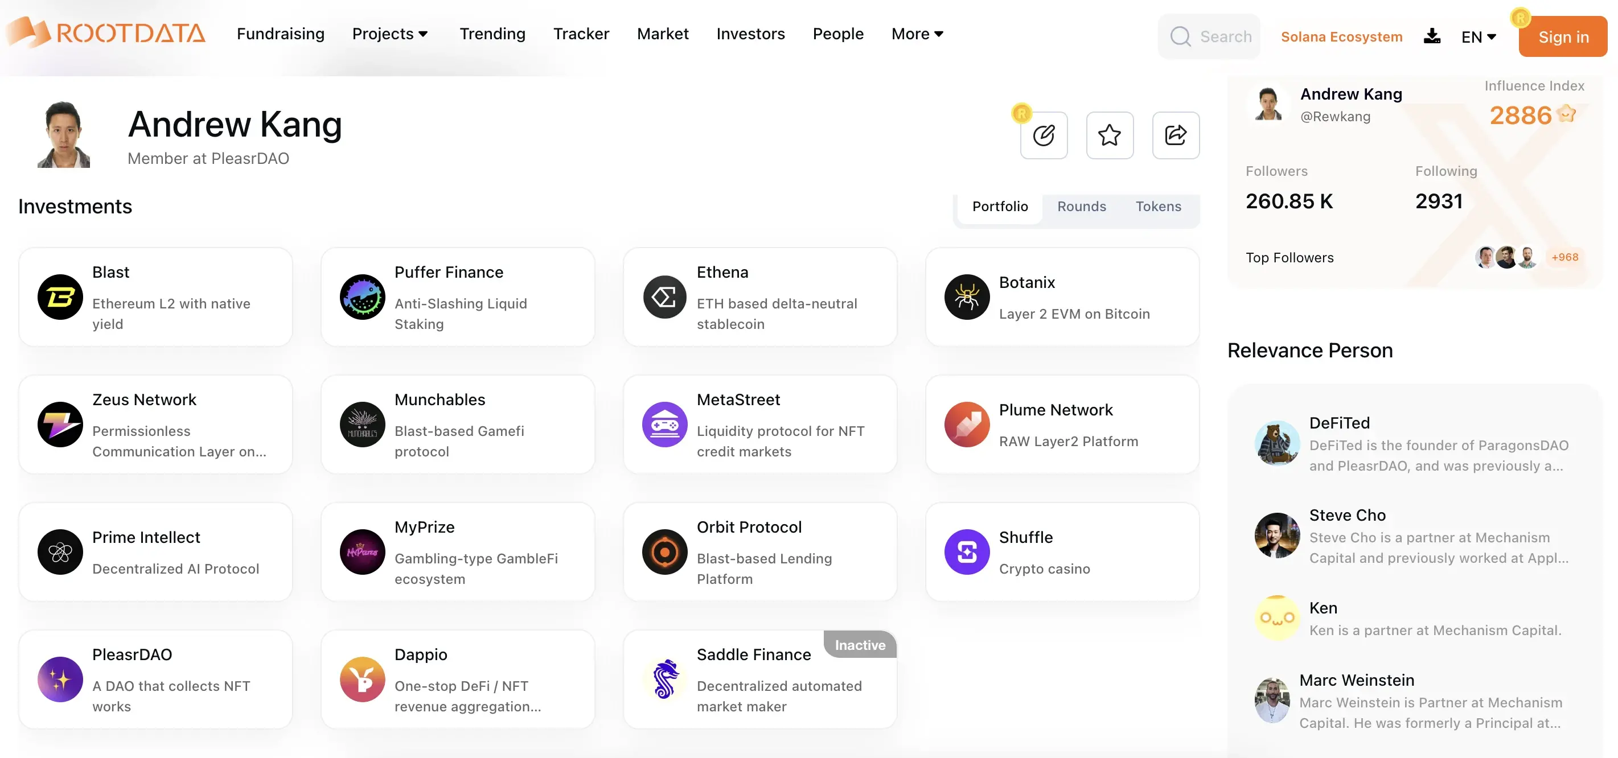Image resolution: width=1618 pixels, height=758 pixels.
Task: Click the share icon next to Andrew Kang
Action: click(1175, 134)
